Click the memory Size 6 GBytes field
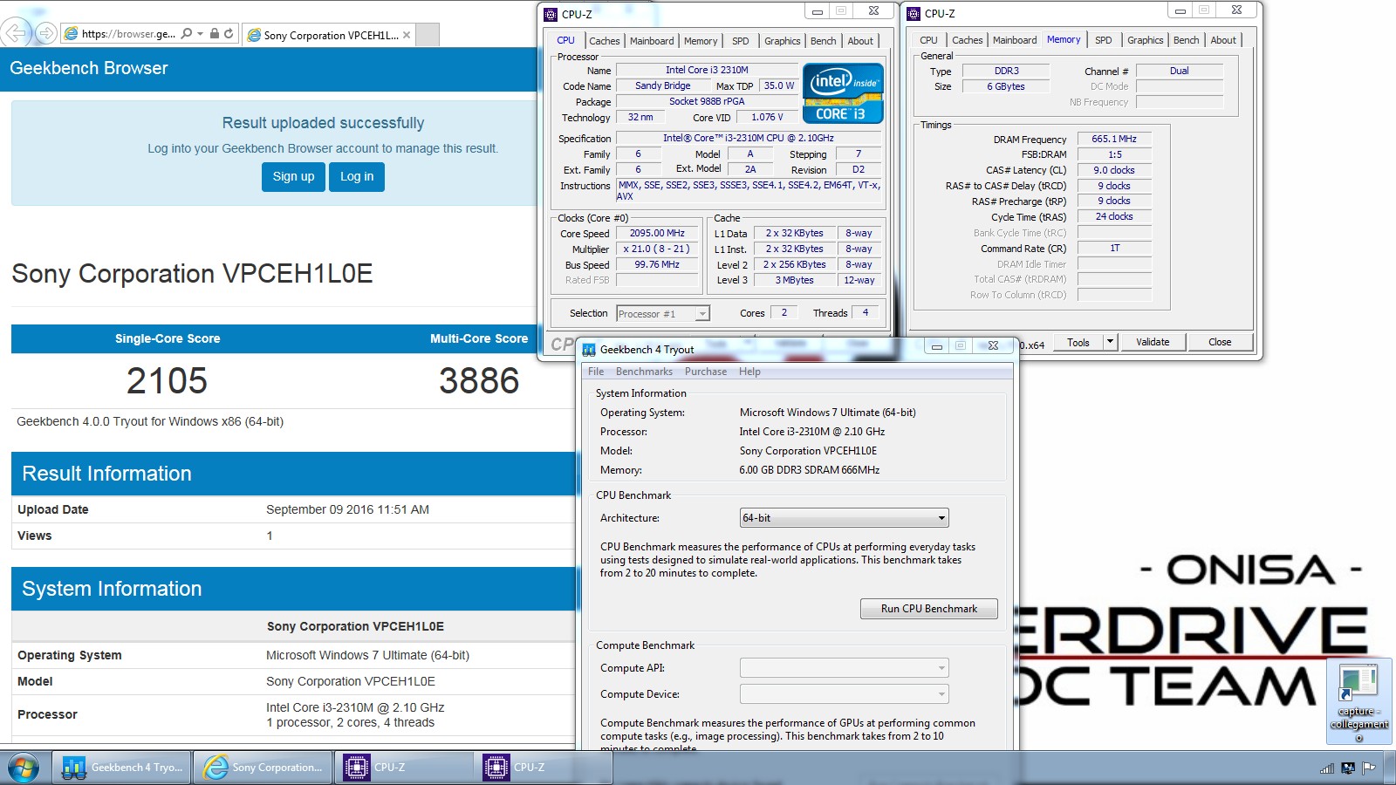Screen dimensions: 1396x785 tap(1006, 86)
